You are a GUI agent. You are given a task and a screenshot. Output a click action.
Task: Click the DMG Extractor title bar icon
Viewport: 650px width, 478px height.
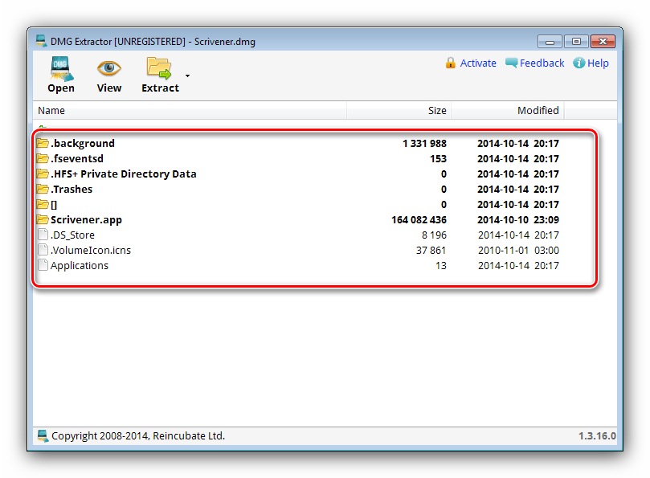tap(42, 41)
